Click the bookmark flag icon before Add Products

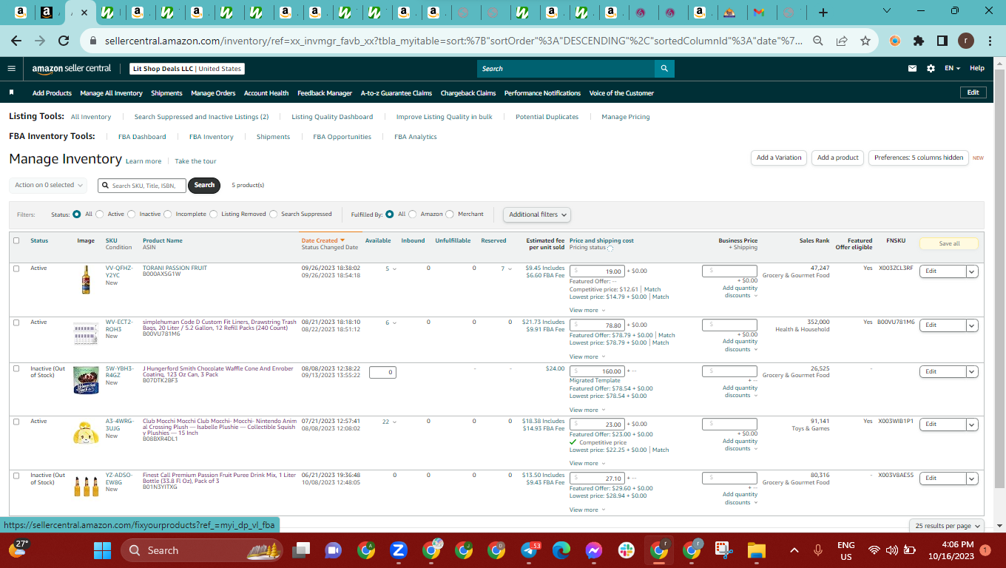tap(12, 93)
